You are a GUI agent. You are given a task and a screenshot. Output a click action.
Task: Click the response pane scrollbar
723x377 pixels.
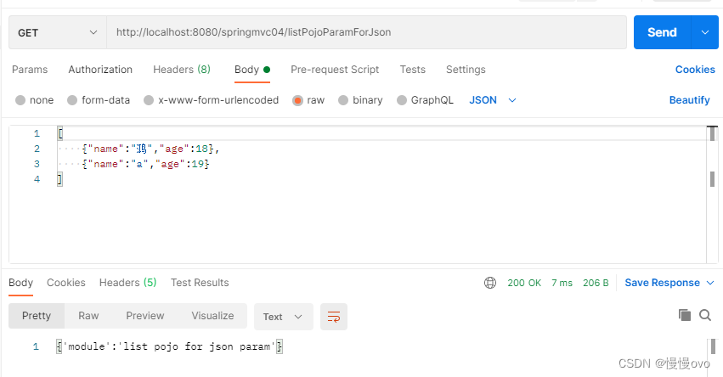(713, 346)
